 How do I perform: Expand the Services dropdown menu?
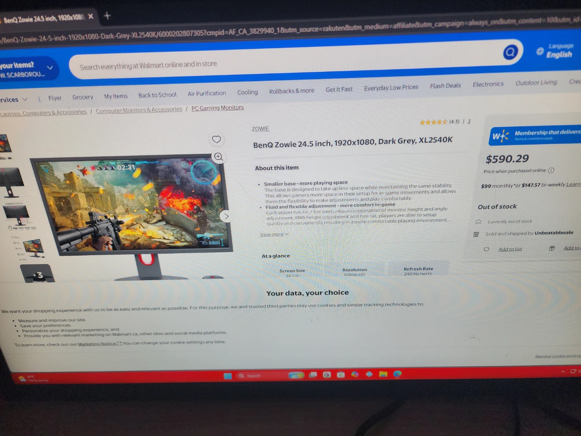tap(14, 99)
